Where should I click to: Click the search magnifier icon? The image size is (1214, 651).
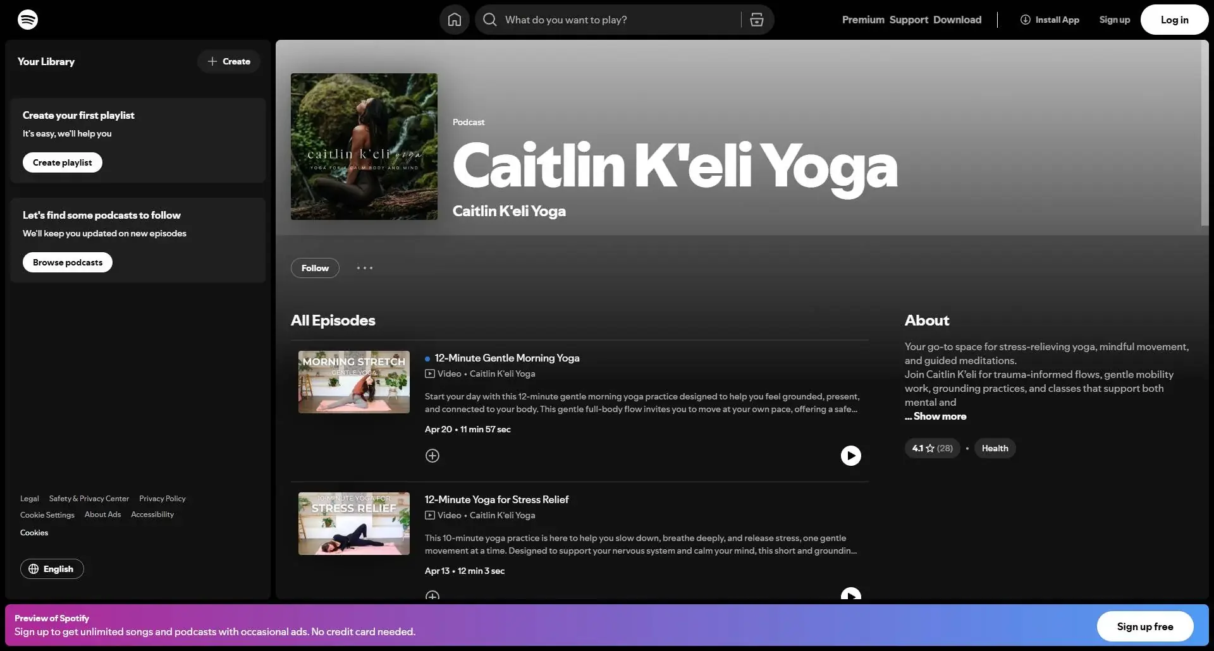click(x=490, y=20)
